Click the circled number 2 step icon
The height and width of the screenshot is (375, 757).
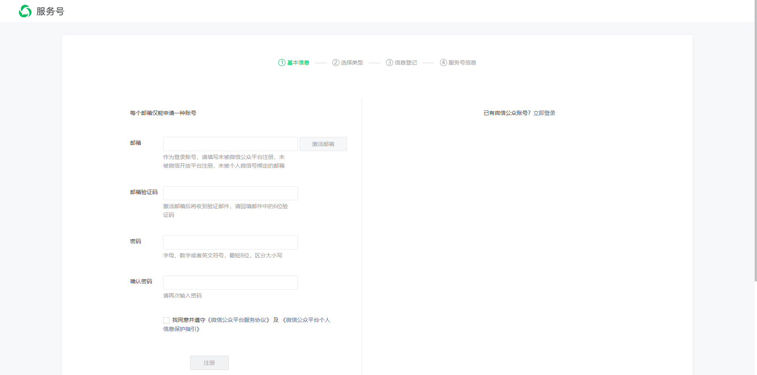pyautogui.click(x=336, y=63)
